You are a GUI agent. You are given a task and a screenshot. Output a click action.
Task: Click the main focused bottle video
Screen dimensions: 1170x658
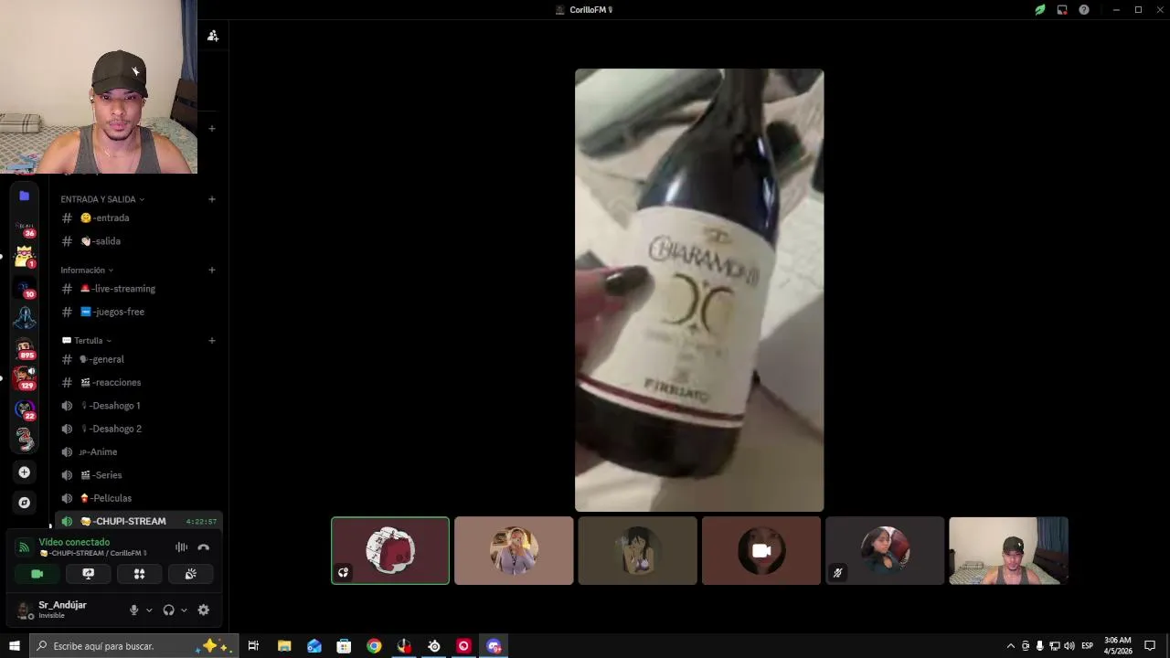(699, 290)
